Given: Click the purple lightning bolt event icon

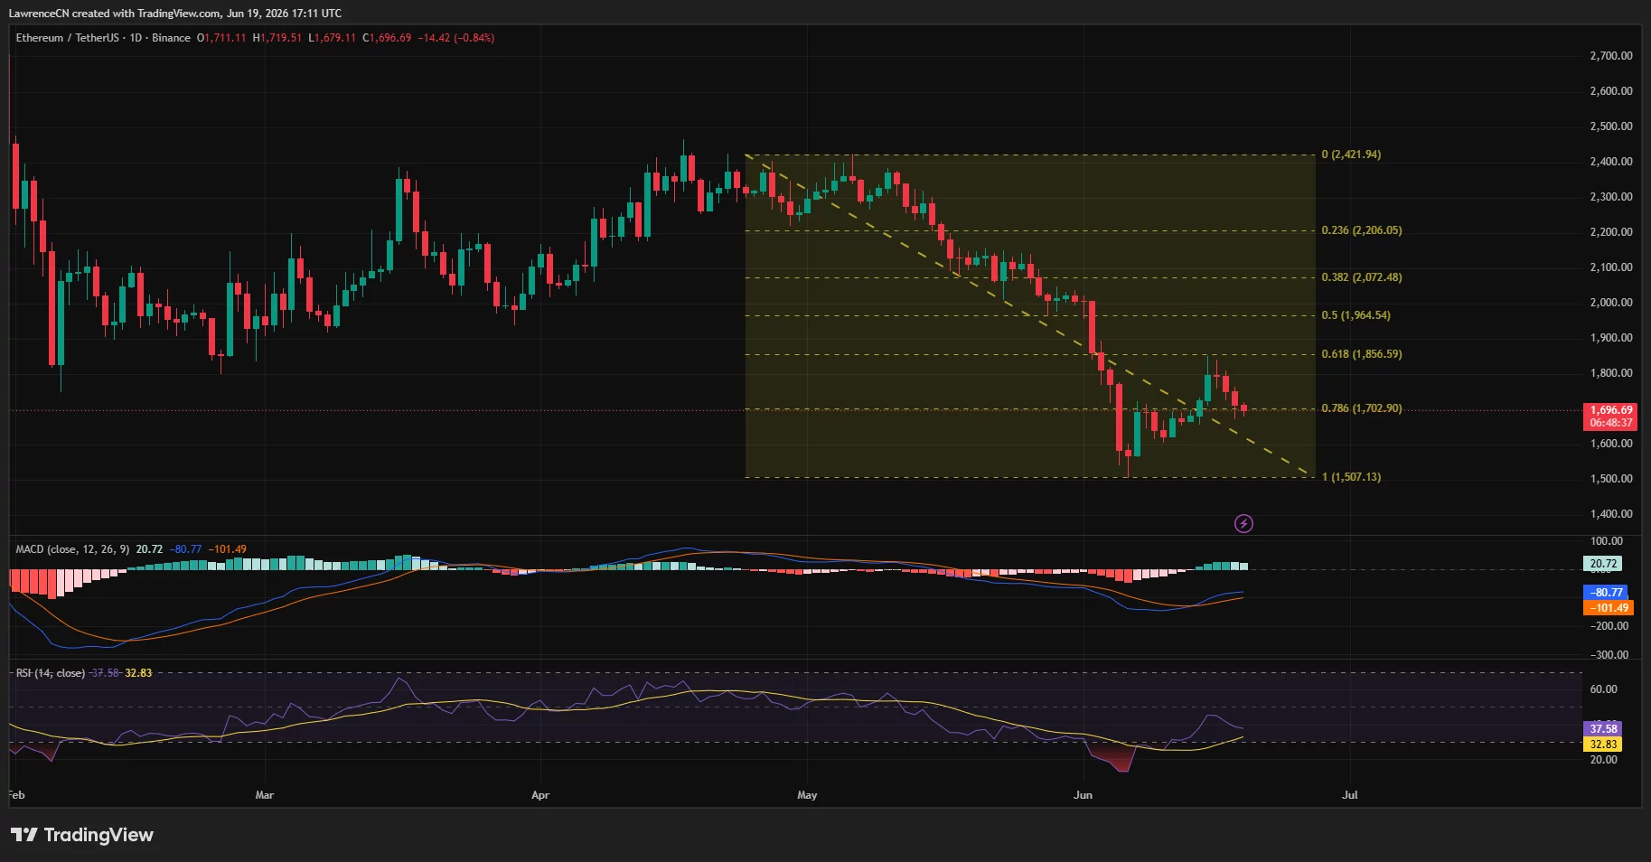Looking at the screenshot, I should 1243,523.
